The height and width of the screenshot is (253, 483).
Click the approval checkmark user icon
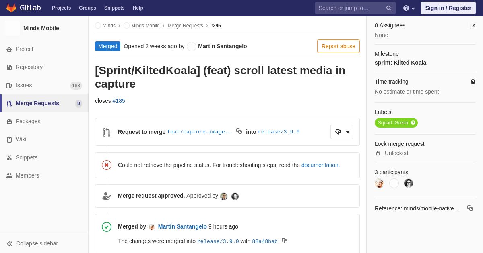pyautogui.click(x=107, y=196)
